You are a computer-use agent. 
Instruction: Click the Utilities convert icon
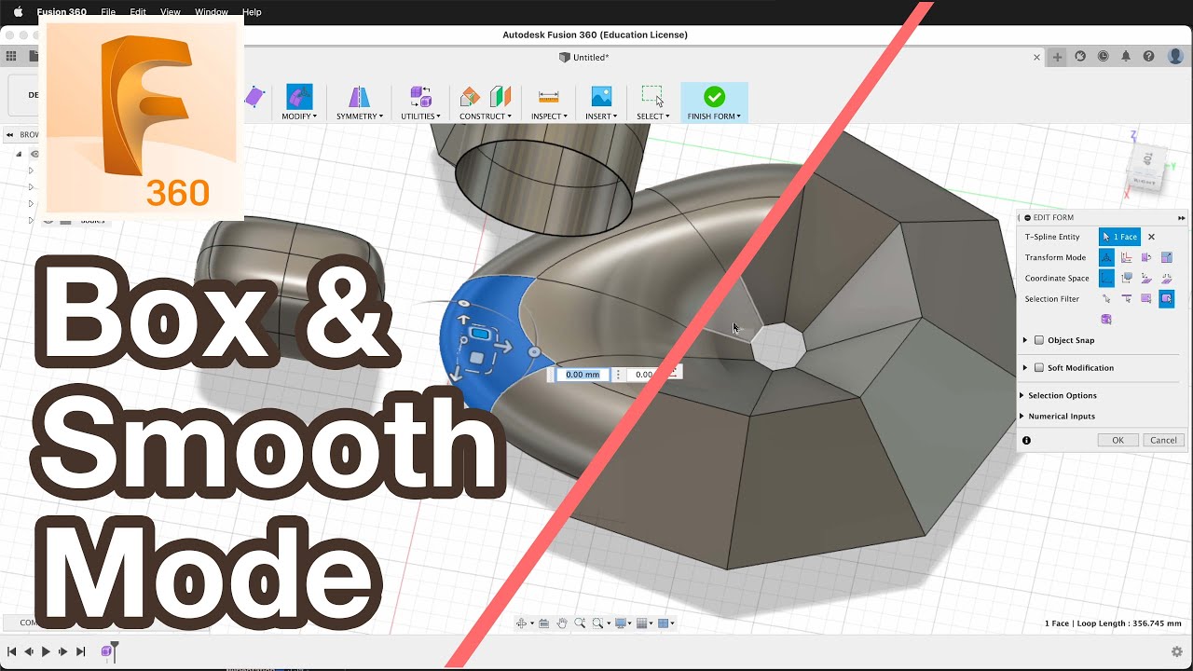(420, 96)
